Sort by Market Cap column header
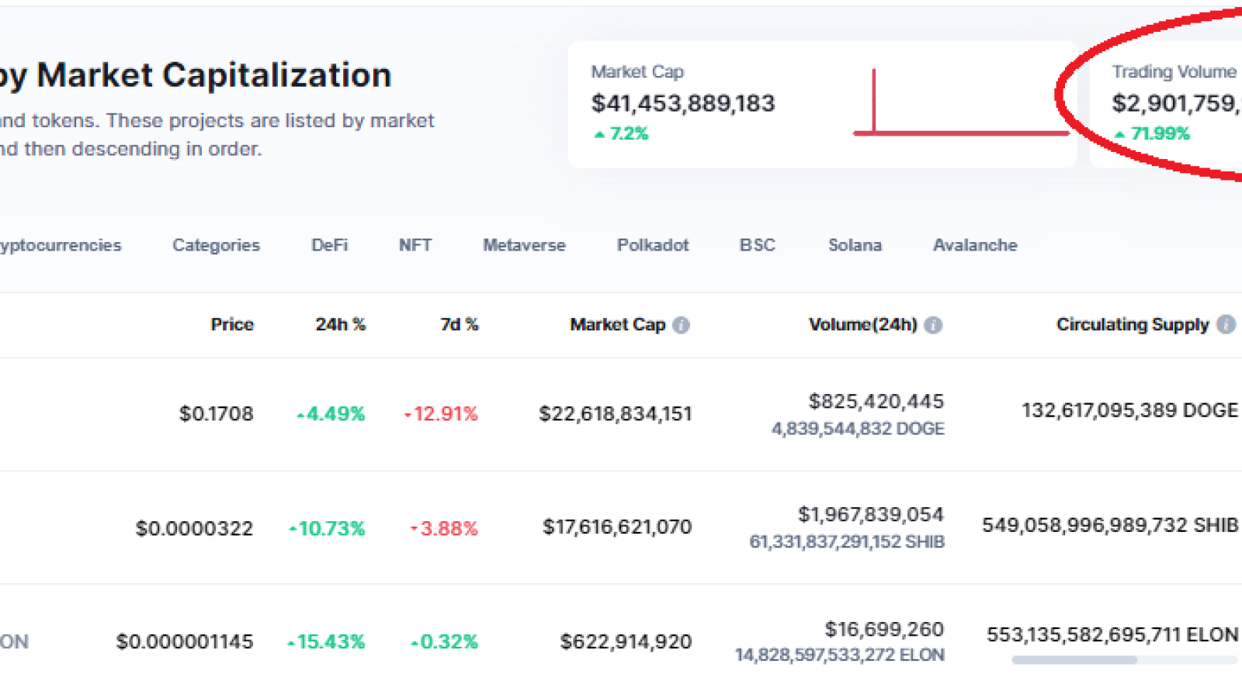Viewport: 1242px width, 698px height. click(618, 324)
